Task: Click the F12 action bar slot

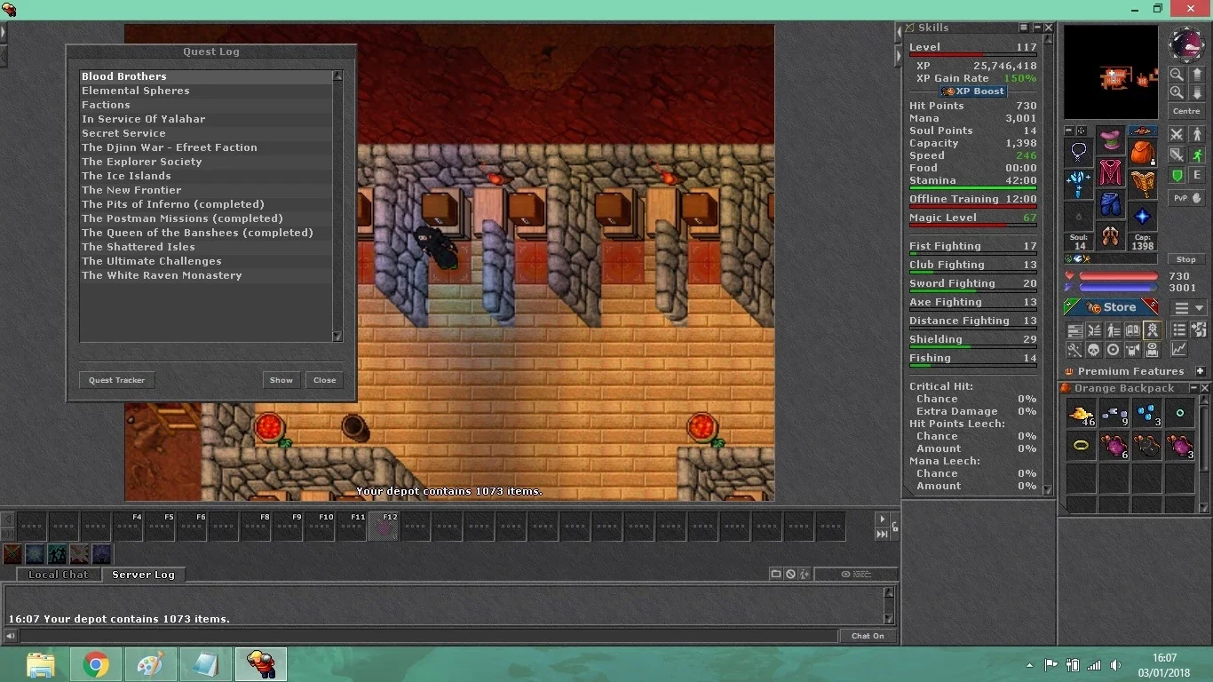Action: coord(383,527)
